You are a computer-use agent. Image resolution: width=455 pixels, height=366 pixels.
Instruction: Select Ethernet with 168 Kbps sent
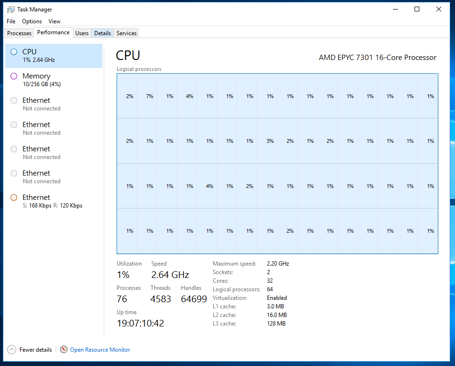54,201
